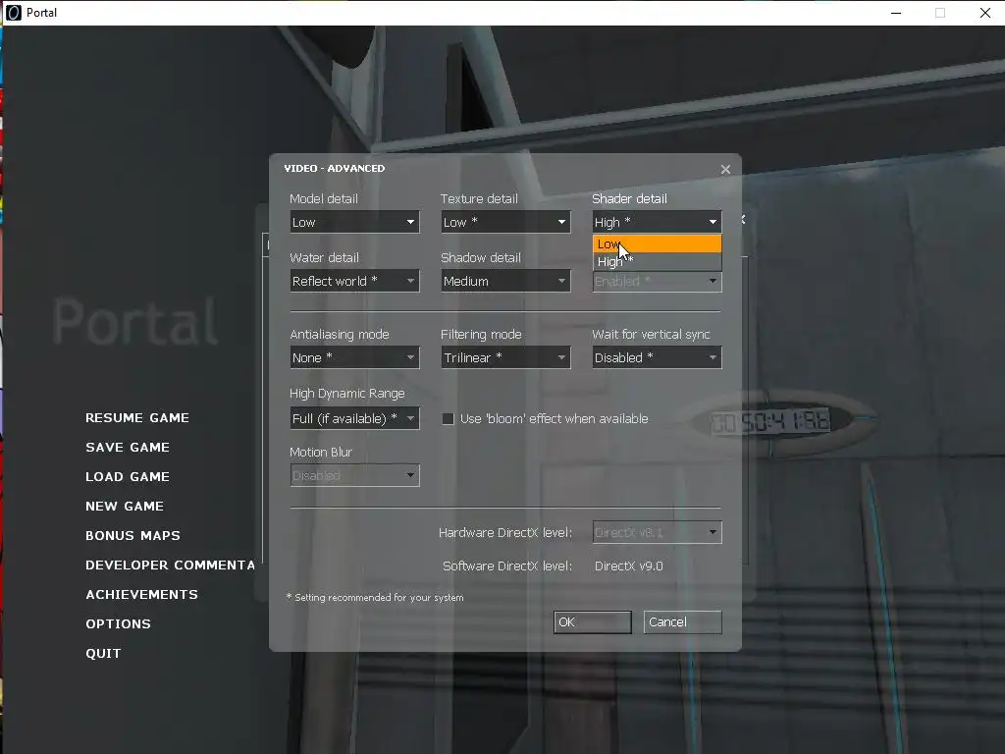
Task: Open Developer Commentary from the menu
Action: pyautogui.click(x=170, y=565)
